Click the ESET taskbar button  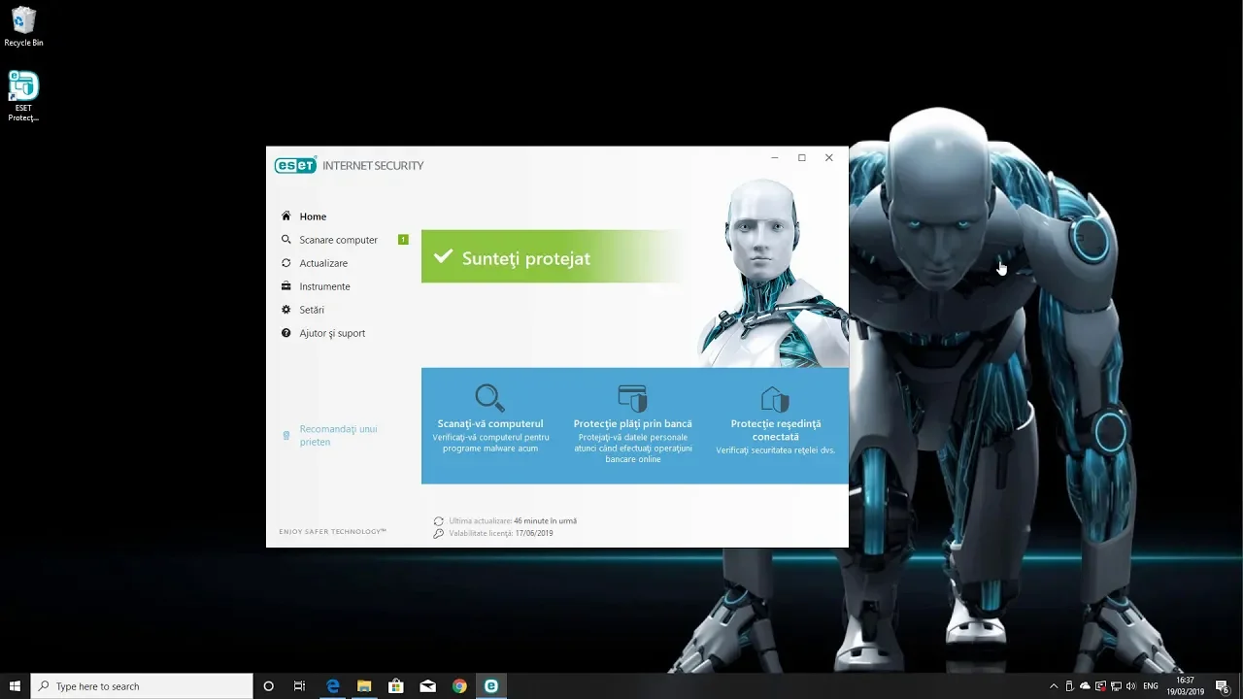pyautogui.click(x=491, y=686)
